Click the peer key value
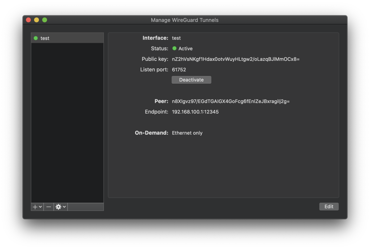The width and height of the screenshot is (370, 249). pos(231,101)
